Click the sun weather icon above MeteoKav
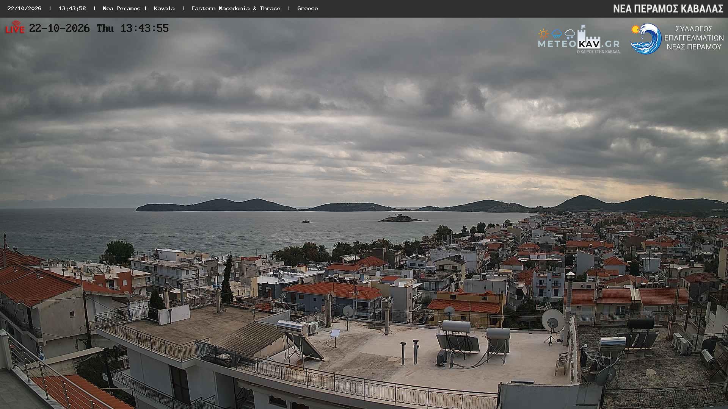The height and width of the screenshot is (409, 728). (543, 34)
